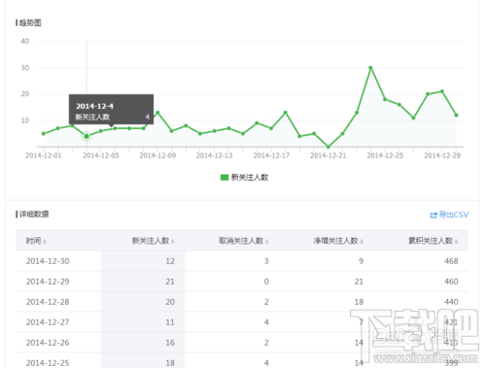Click the 累积关注人数 column header text
486x368 pixels.
(431, 241)
